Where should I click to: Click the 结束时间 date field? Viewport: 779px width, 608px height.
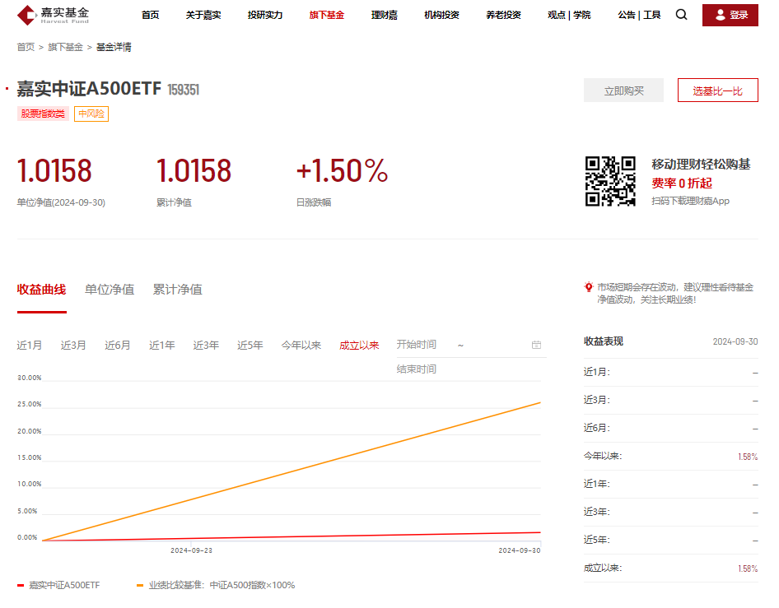[x=417, y=369]
